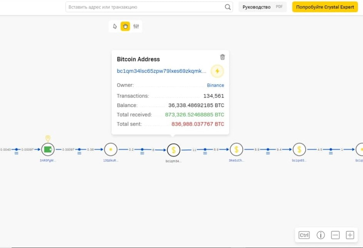This screenshot has width=363, height=248.
Task: Click the location pin above wallet node
Action: (48, 139)
